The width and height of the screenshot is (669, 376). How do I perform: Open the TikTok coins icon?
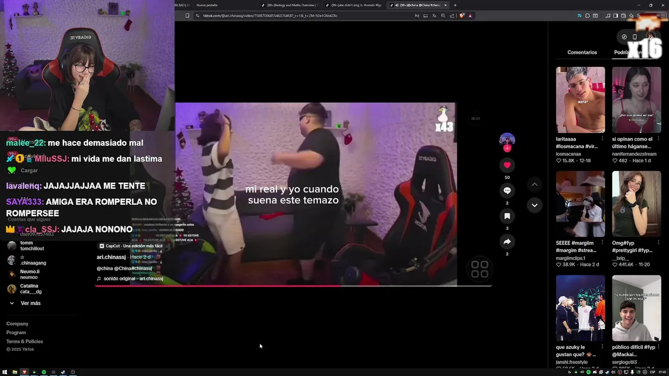coord(624,37)
